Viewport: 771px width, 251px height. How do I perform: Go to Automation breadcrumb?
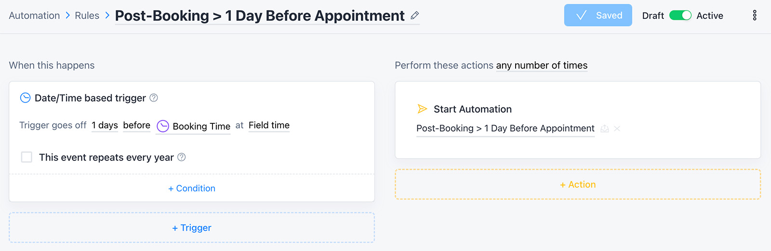pyautogui.click(x=34, y=15)
